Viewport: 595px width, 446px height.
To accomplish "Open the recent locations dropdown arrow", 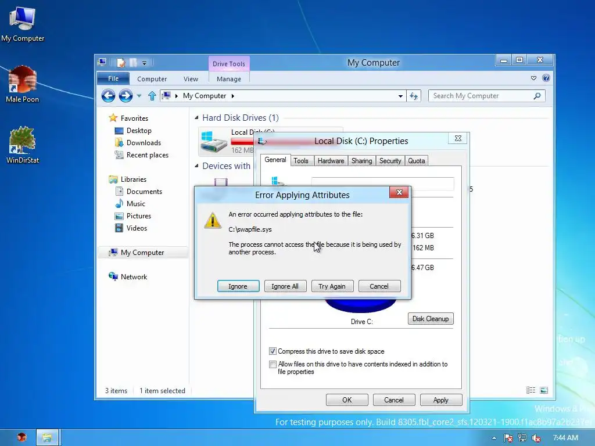I will coord(139,96).
